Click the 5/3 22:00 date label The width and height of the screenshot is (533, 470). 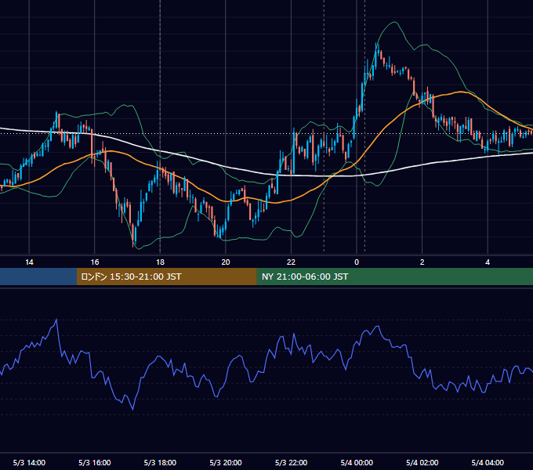click(x=291, y=462)
